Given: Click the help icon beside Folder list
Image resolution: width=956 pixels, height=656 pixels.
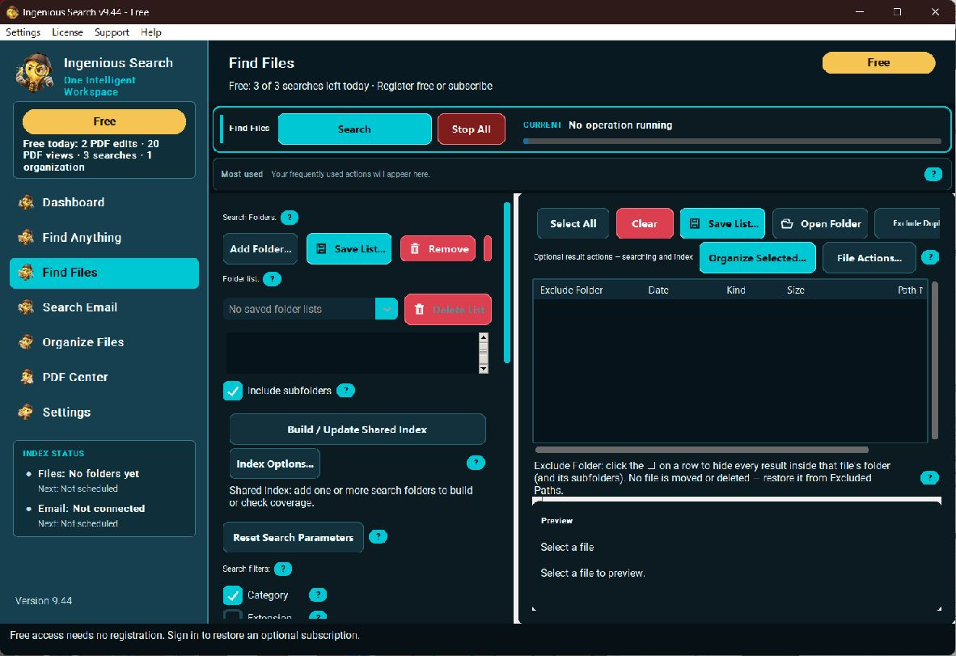Looking at the screenshot, I should [272, 278].
